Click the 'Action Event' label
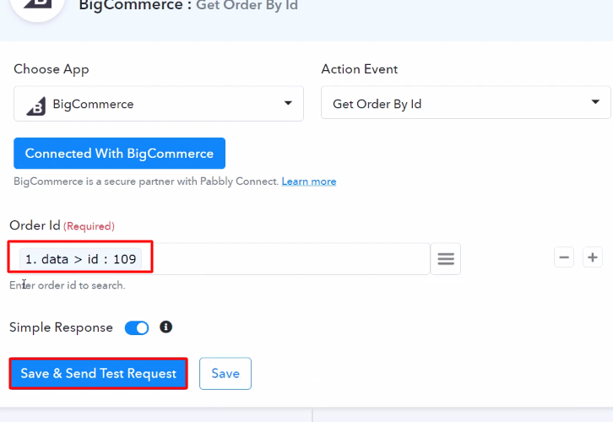The image size is (613, 422). 360,69
